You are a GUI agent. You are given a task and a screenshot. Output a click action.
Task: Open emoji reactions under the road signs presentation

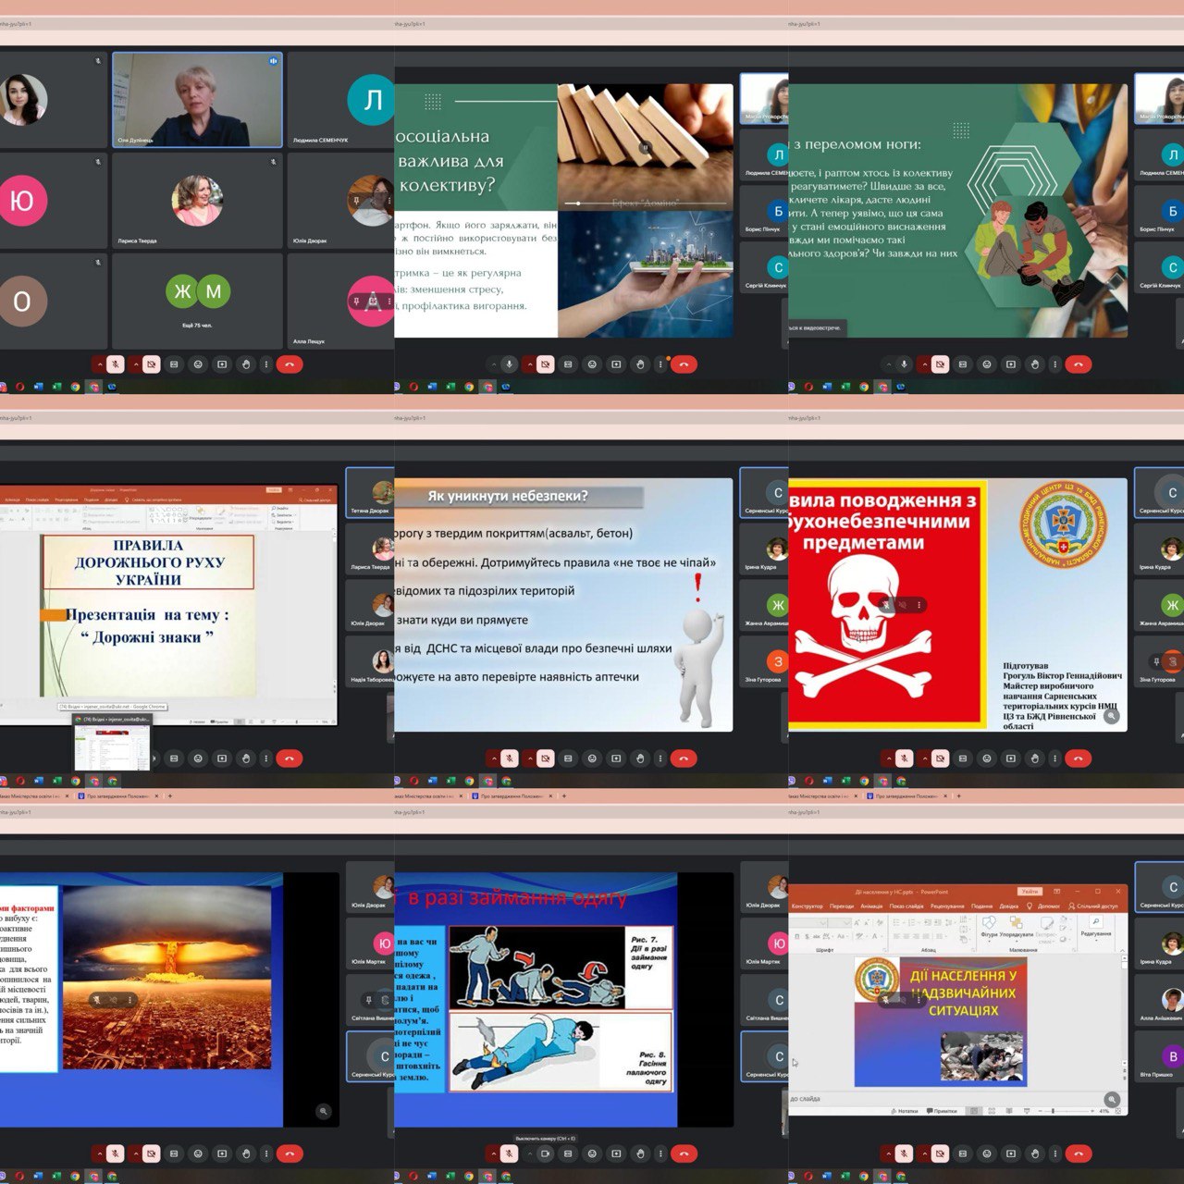[x=198, y=758]
